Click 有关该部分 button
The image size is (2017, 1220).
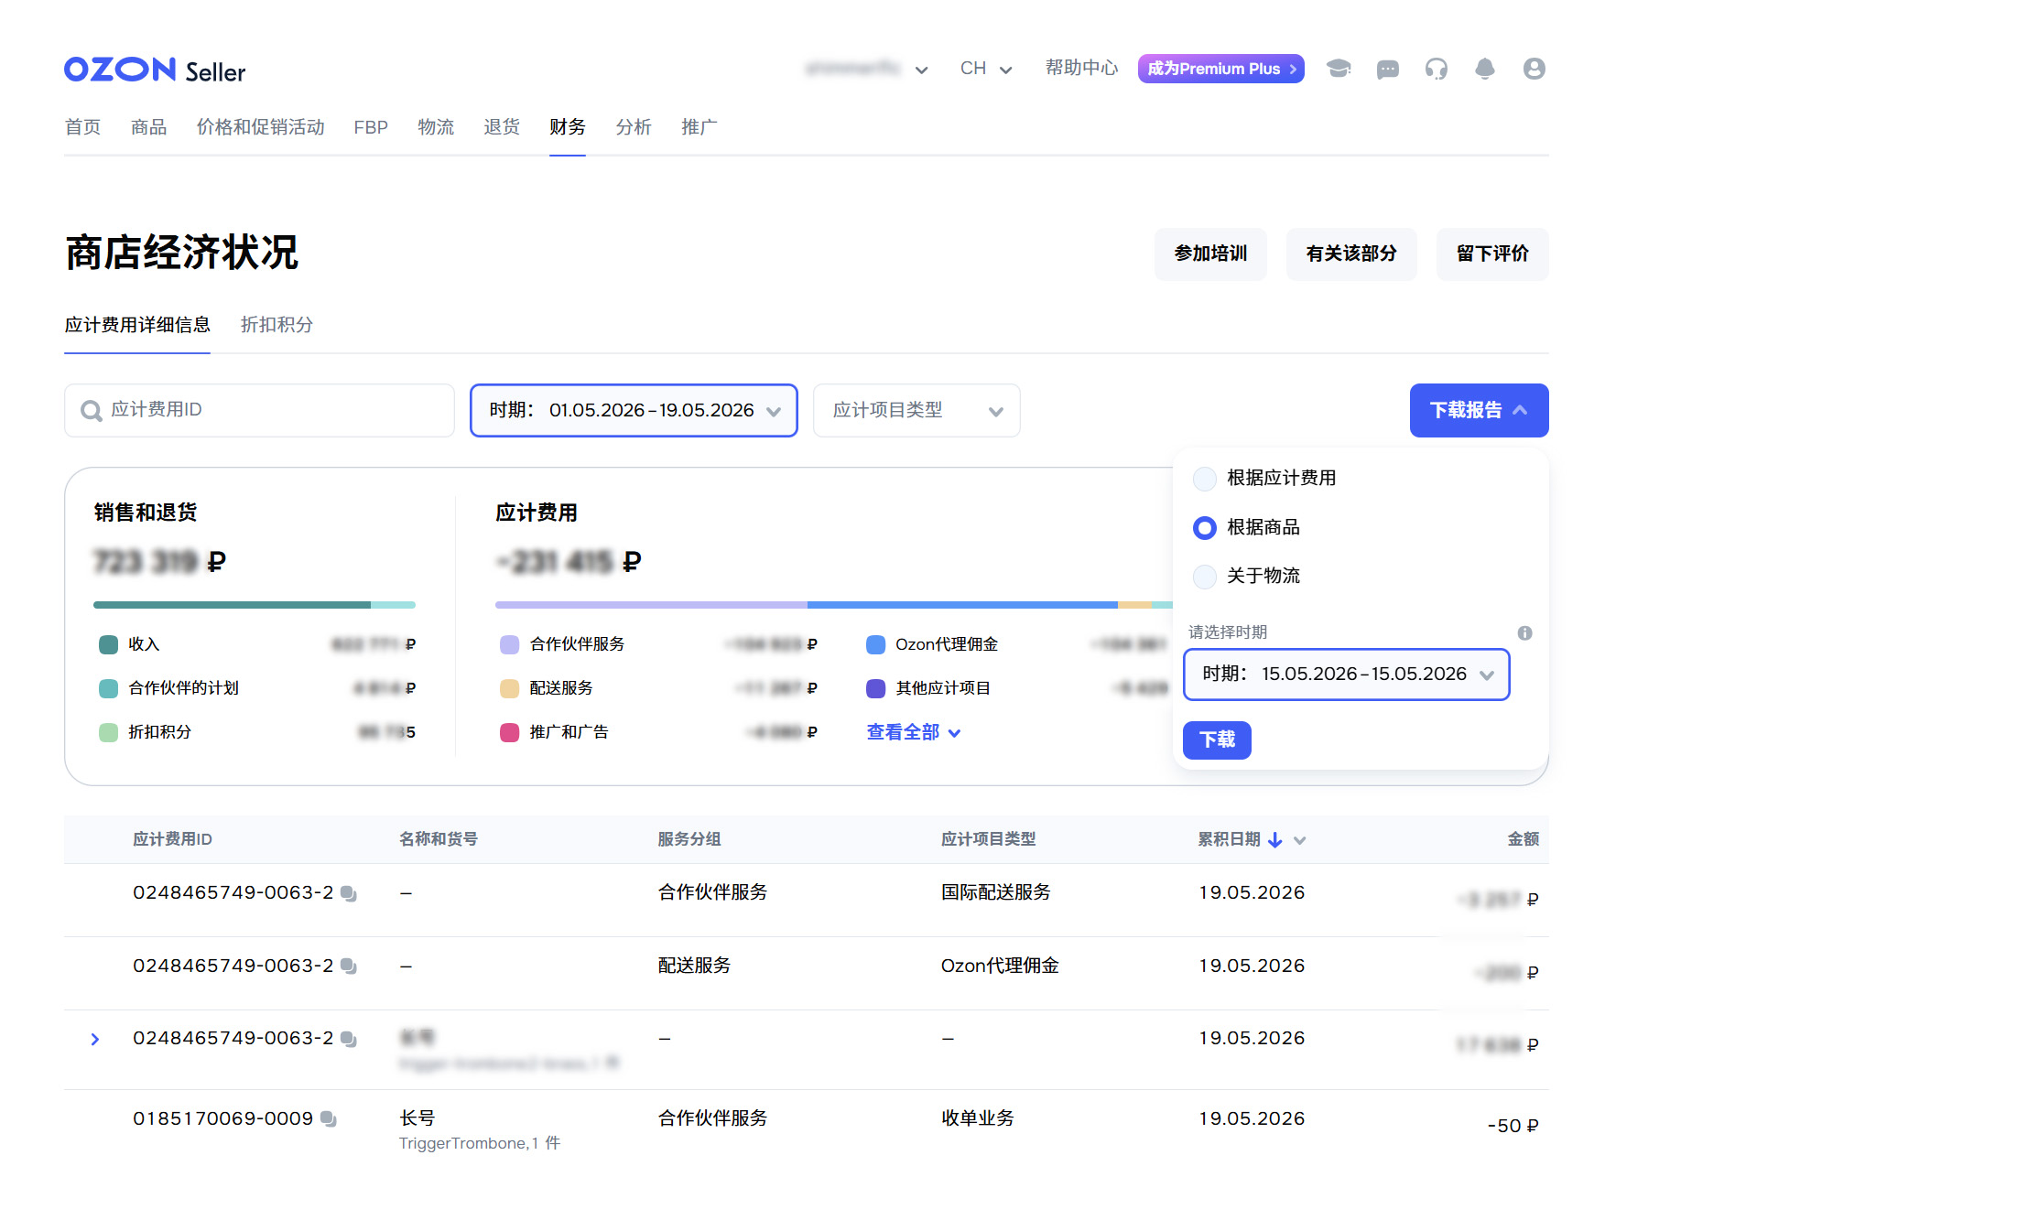(x=1350, y=254)
